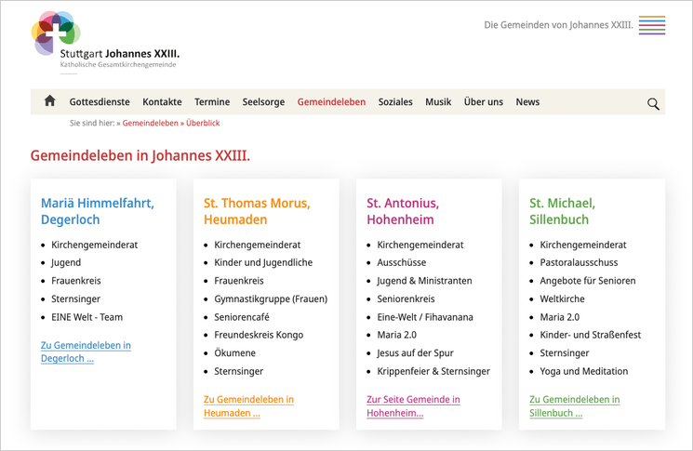The image size is (693, 451).
Task: Click 'Kinder- und Straßenfest' item
Action: pyautogui.click(x=591, y=335)
